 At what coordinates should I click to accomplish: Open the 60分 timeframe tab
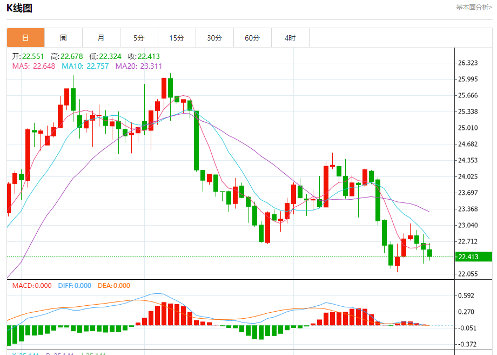[x=252, y=38]
